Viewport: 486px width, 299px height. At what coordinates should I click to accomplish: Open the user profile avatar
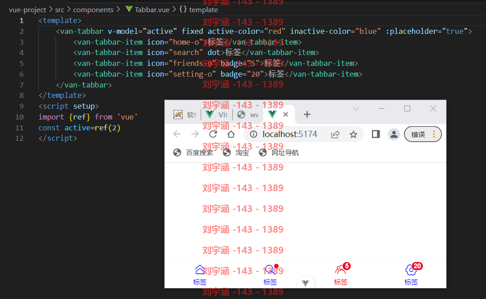(394, 134)
